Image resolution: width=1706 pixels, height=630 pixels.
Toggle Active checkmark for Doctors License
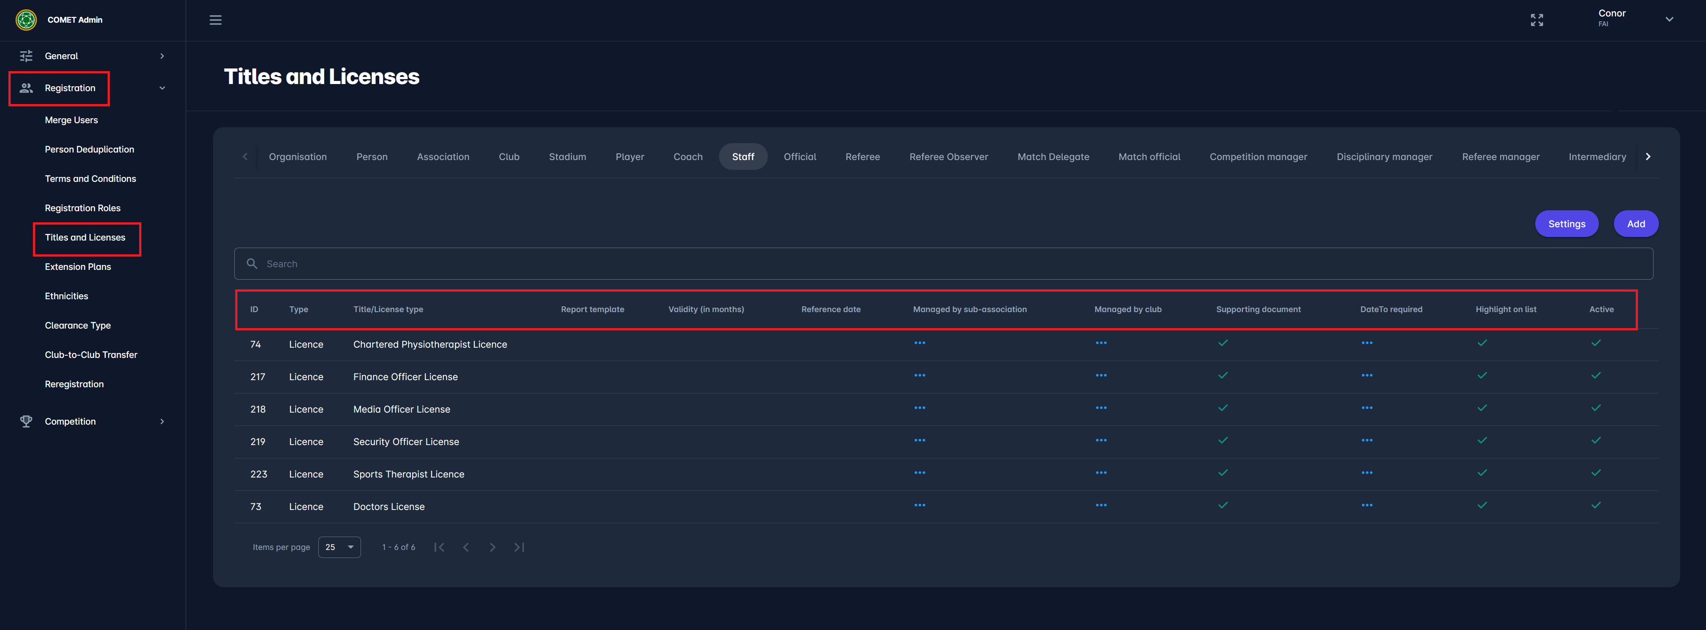click(1595, 506)
